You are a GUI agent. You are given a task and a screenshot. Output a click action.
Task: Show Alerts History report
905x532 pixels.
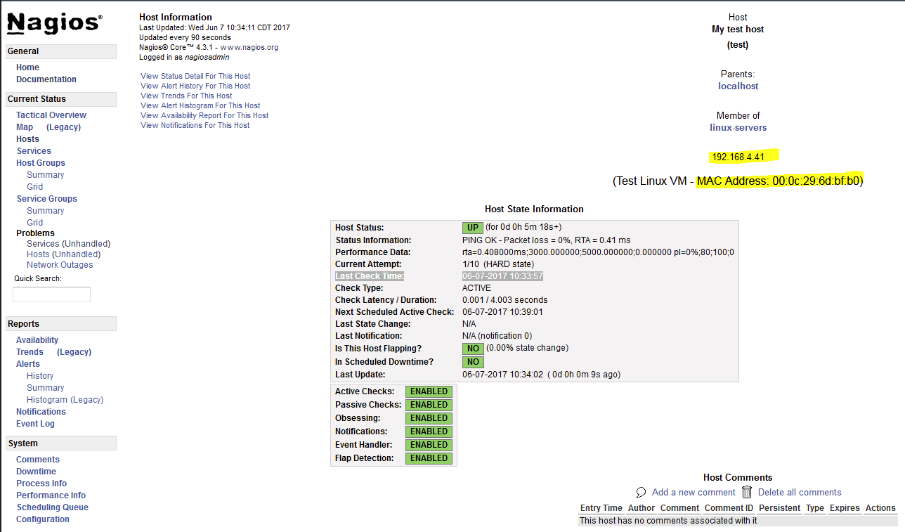(40, 376)
